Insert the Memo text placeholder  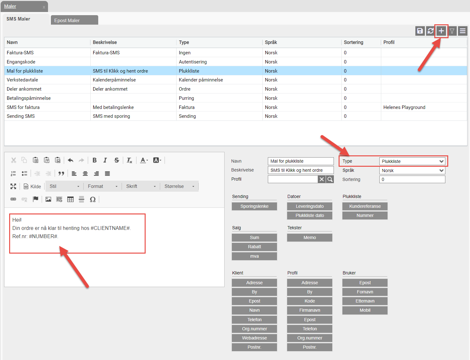coord(310,237)
